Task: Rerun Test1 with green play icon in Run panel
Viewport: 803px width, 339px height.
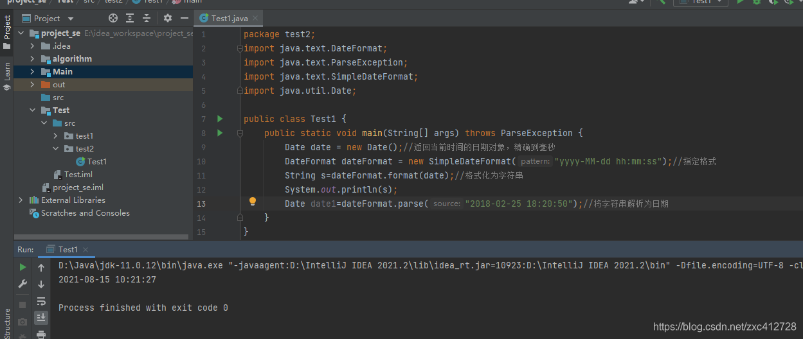Action: [x=23, y=267]
